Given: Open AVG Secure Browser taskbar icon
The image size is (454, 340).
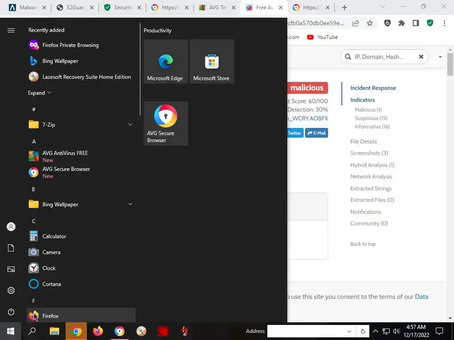Looking at the screenshot, I should [120, 331].
